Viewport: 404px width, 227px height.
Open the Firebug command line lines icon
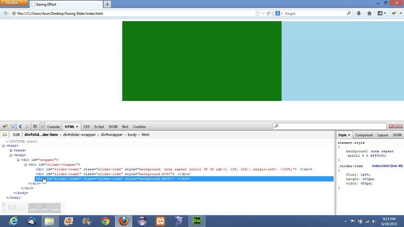click(35, 126)
